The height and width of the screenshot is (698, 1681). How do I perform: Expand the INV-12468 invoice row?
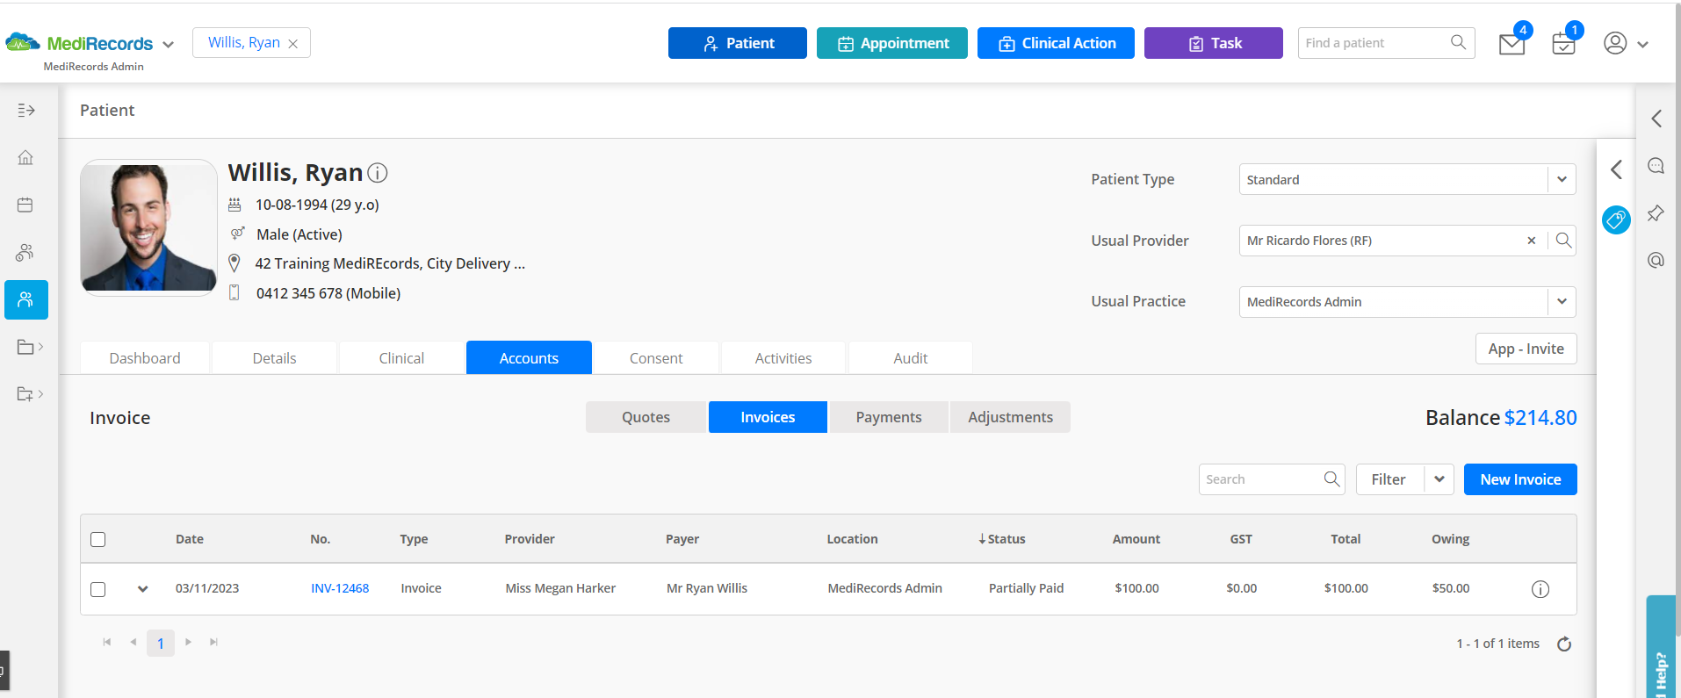142,589
